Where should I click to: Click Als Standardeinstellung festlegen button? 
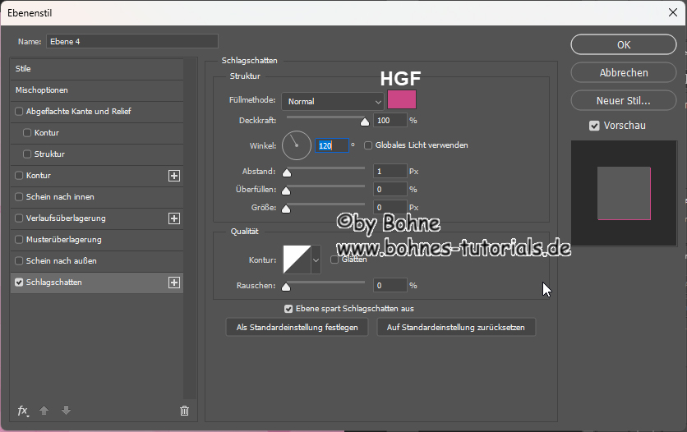(x=297, y=327)
